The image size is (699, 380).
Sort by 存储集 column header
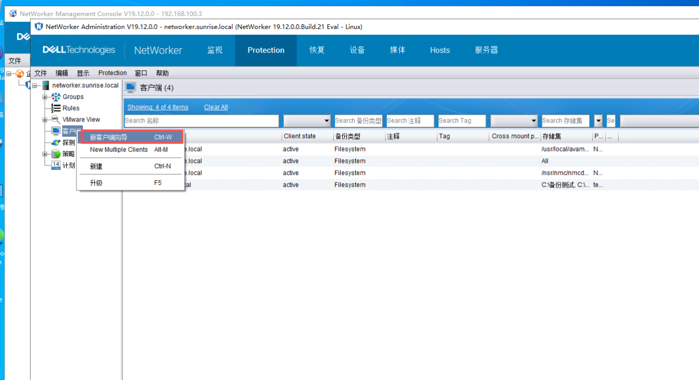(566, 136)
